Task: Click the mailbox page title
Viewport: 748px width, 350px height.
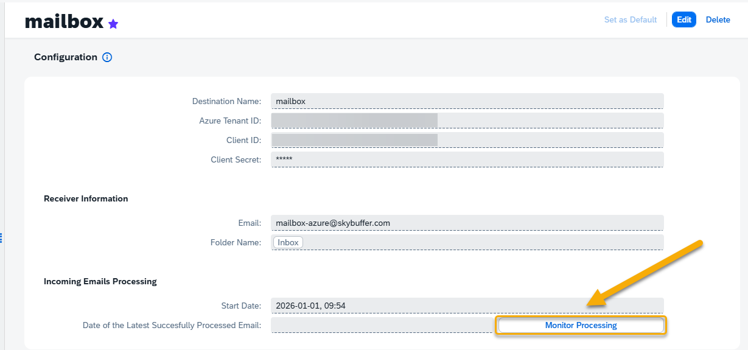Action: [x=64, y=22]
